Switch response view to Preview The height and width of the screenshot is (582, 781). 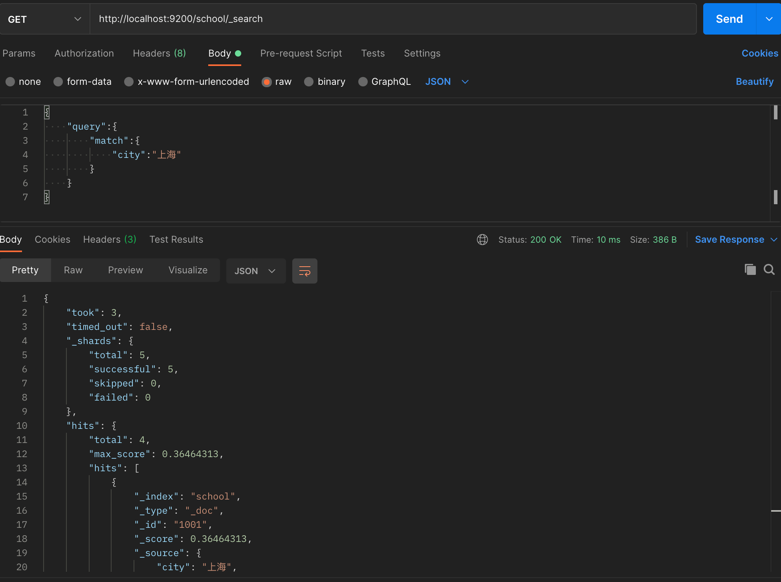tap(126, 270)
